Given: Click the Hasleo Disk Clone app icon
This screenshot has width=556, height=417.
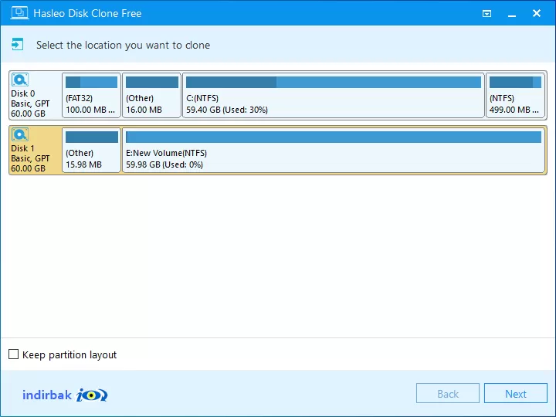Looking at the screenshot, I should (19, 13).
